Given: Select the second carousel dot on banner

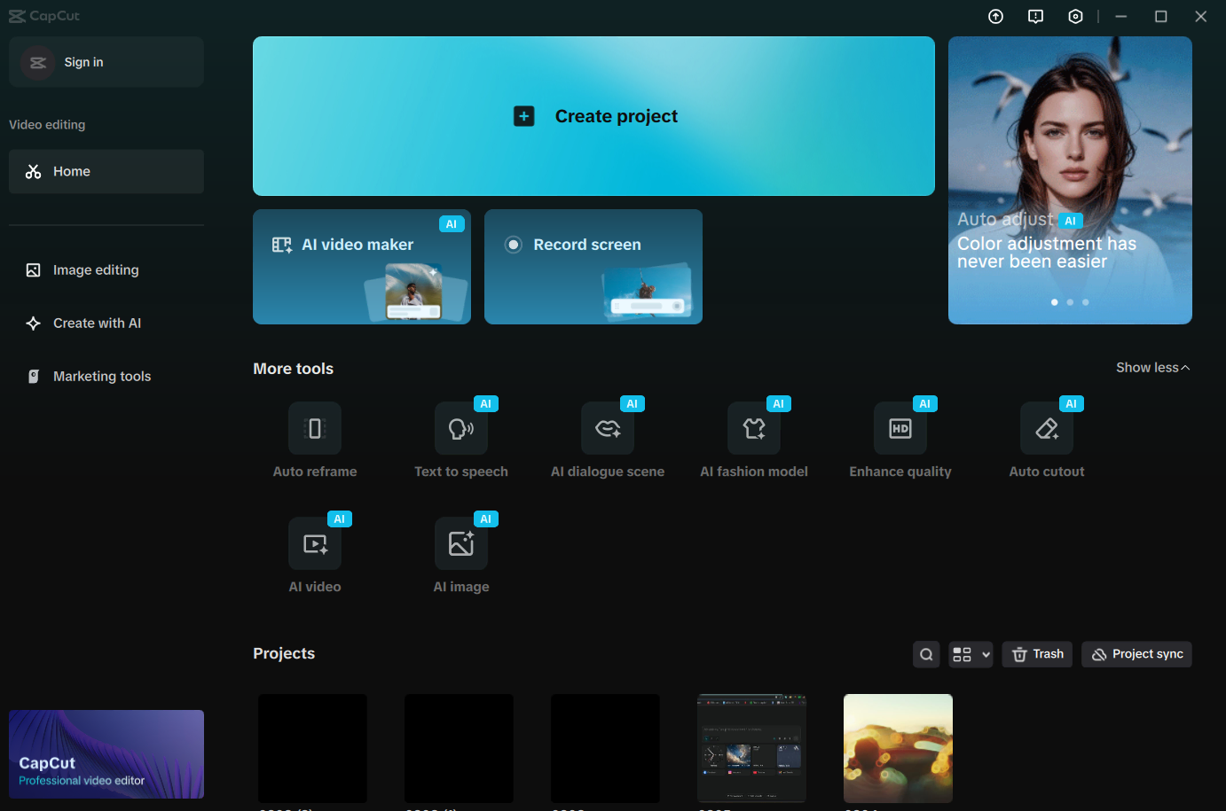Looking at the screenshot, I should (x=1070, y=302).
